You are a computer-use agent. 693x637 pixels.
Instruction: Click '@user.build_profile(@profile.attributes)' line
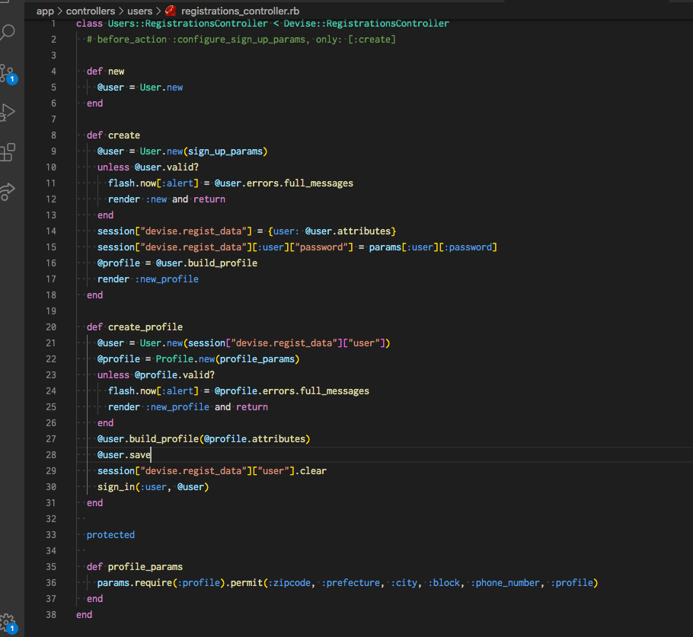click(204, 439)
